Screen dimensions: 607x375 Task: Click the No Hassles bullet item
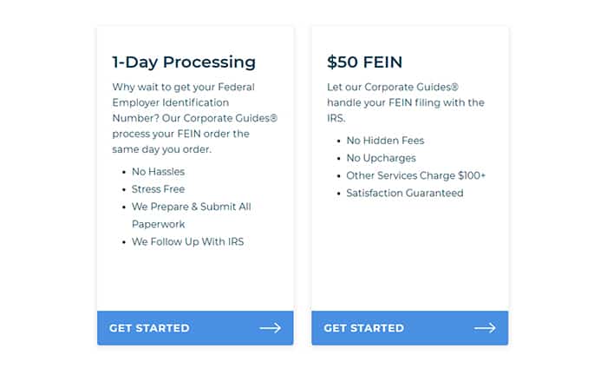pos(158,172)
